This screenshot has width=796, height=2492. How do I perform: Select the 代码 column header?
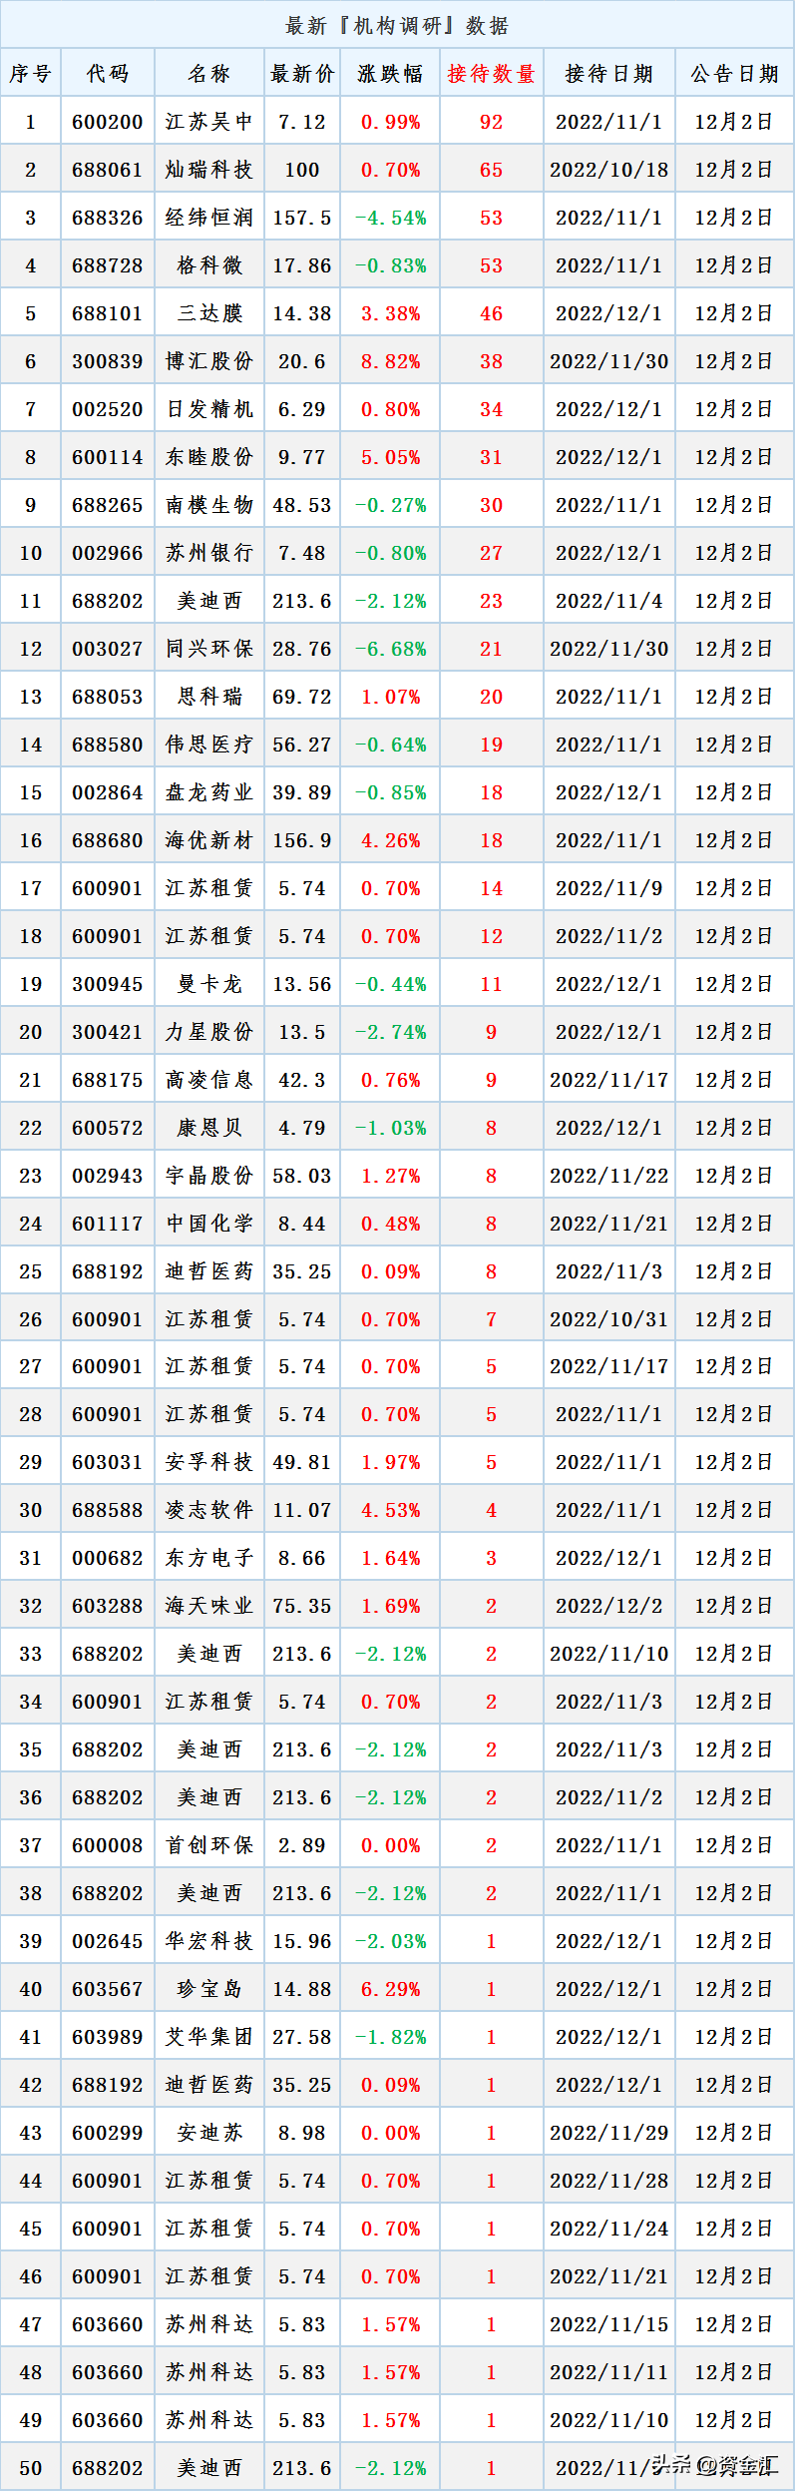click(108, 74)
